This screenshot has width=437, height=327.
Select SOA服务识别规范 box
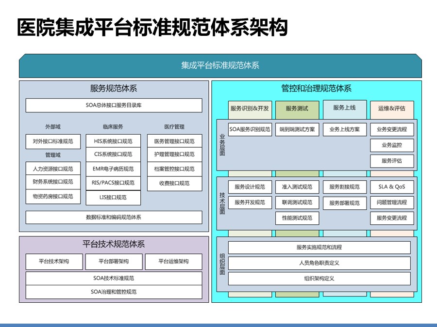[250, 129]
